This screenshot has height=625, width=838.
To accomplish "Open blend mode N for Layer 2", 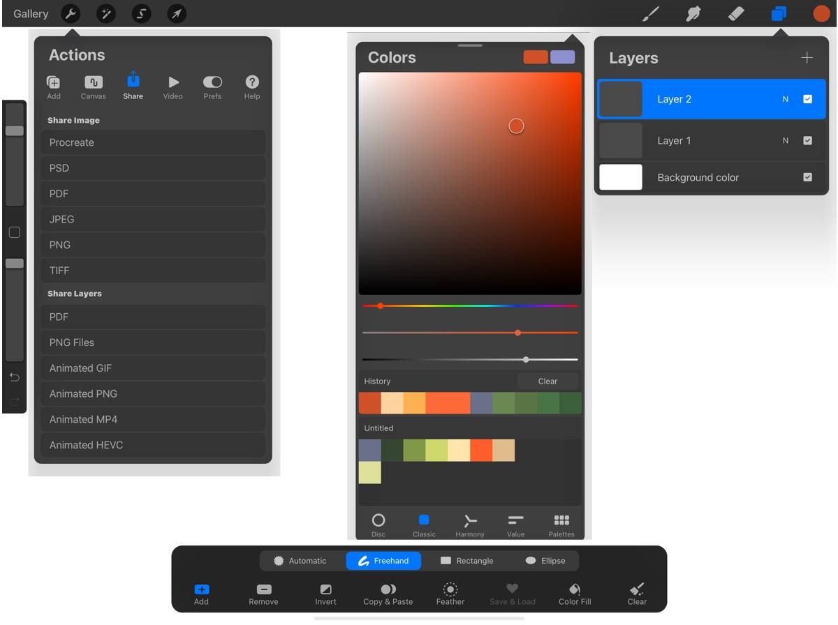I will click(x=786, y=99).
